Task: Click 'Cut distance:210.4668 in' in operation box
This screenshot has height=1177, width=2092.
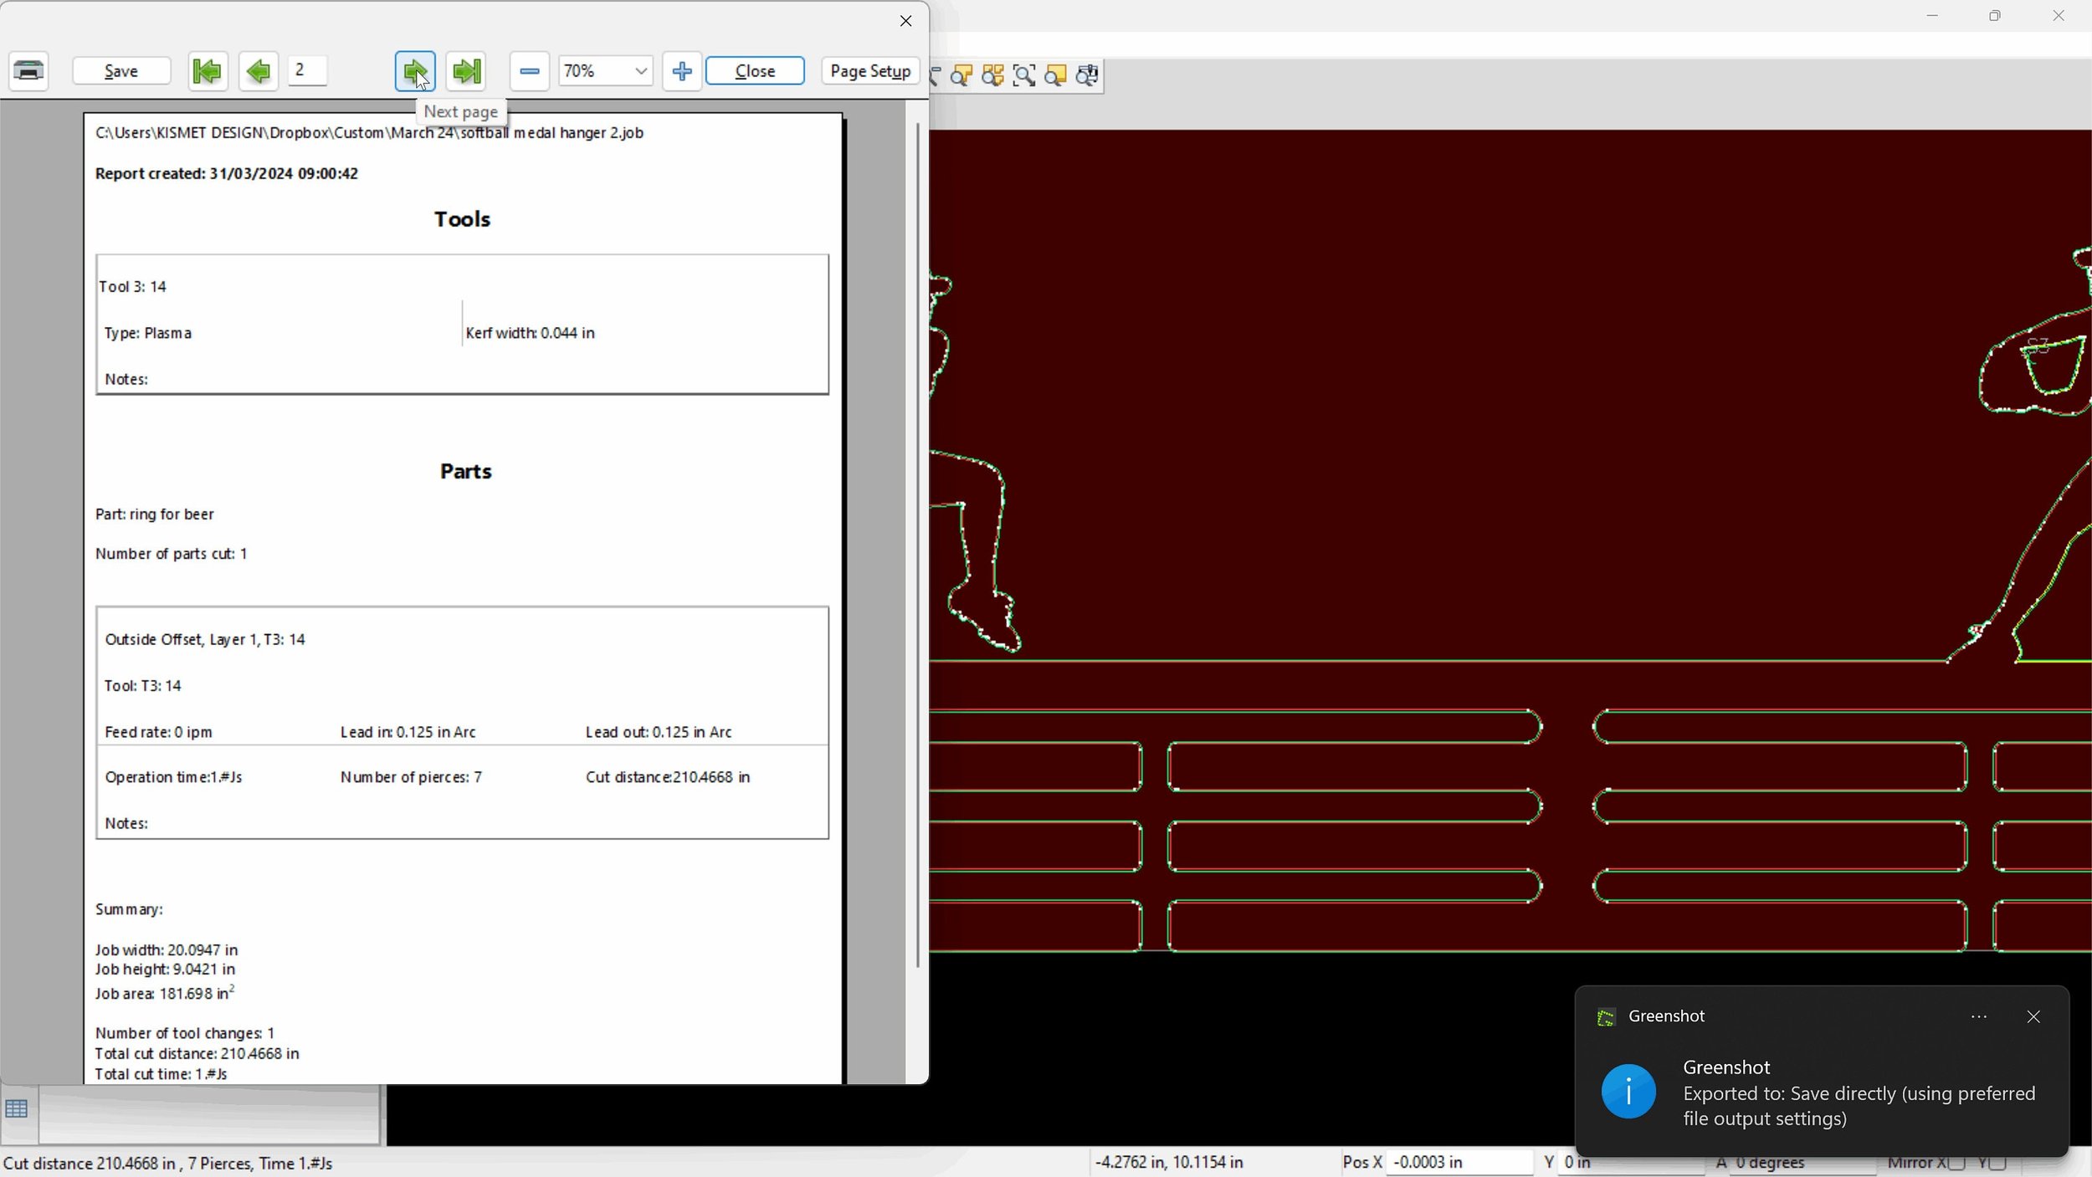Action: (x=668, y=777)
